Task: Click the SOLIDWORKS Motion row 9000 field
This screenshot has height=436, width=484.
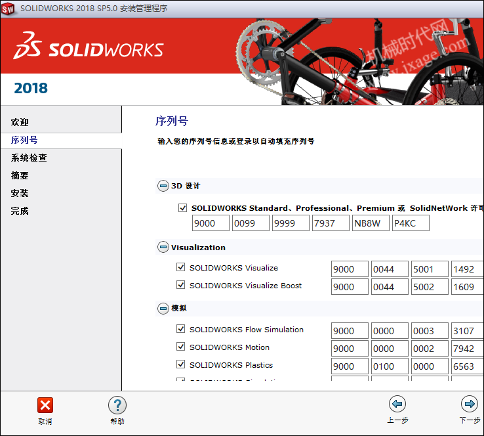Action: (x=350, y=349)
